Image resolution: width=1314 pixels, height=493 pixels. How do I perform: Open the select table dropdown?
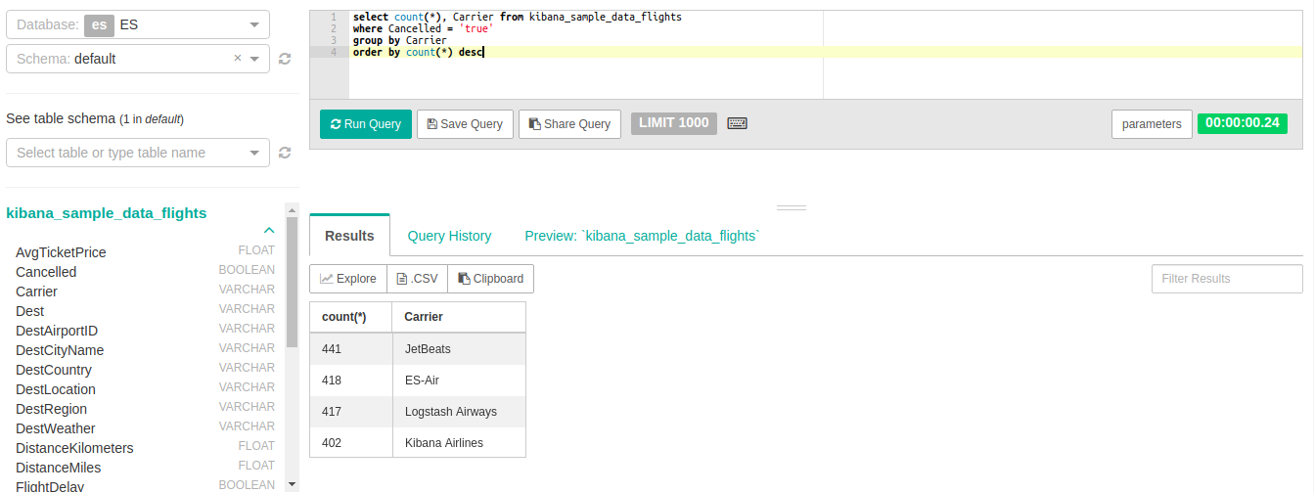click(138, 153)
